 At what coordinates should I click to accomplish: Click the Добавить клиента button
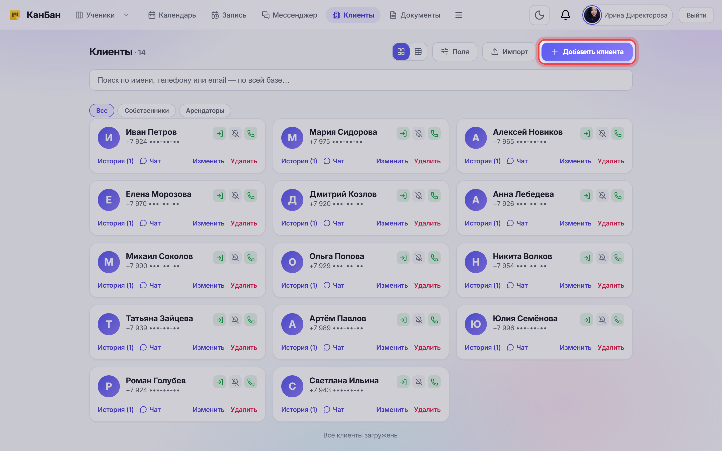point(587,52)
